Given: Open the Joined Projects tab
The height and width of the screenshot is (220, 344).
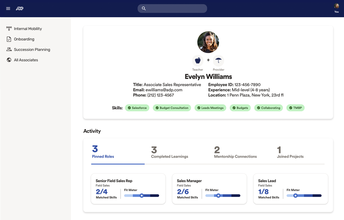Looking at the screenshot, I should (290, 153).
